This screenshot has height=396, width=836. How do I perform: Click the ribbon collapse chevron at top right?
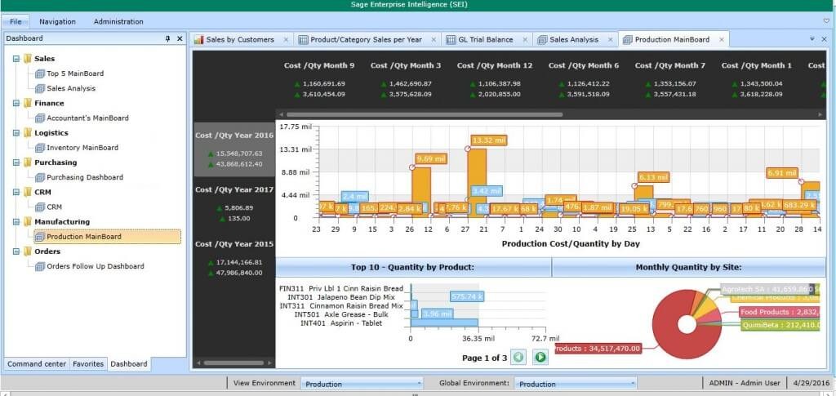(826, 21)
